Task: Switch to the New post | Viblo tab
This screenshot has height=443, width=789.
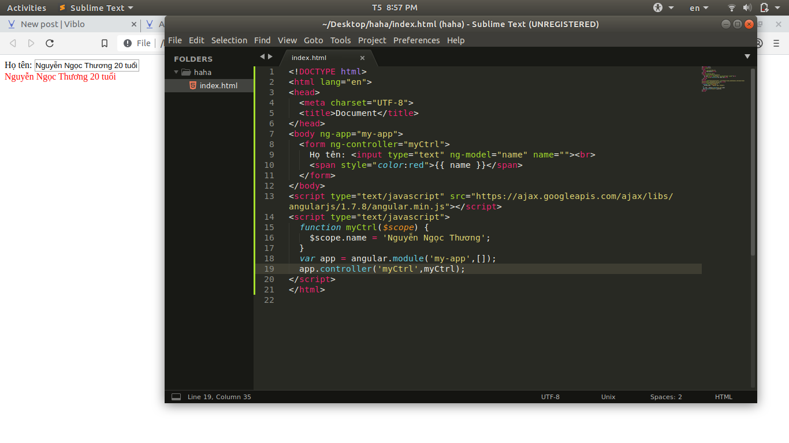Action: coord(53,24)
